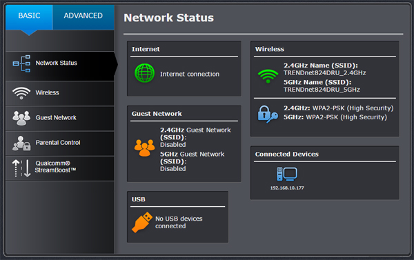The width and height of the screenshot is (414, 260).
Task: Click the person-with-lock Parental Control icon
Action: point(21,143)
